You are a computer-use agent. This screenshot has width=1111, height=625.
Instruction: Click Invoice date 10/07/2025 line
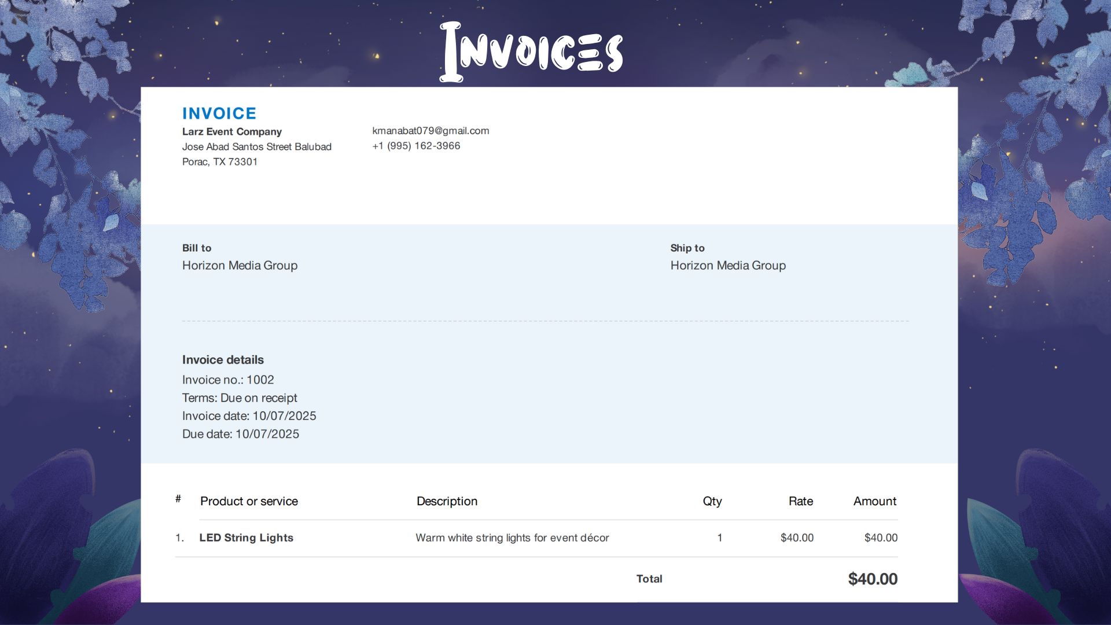click(249, 416)
